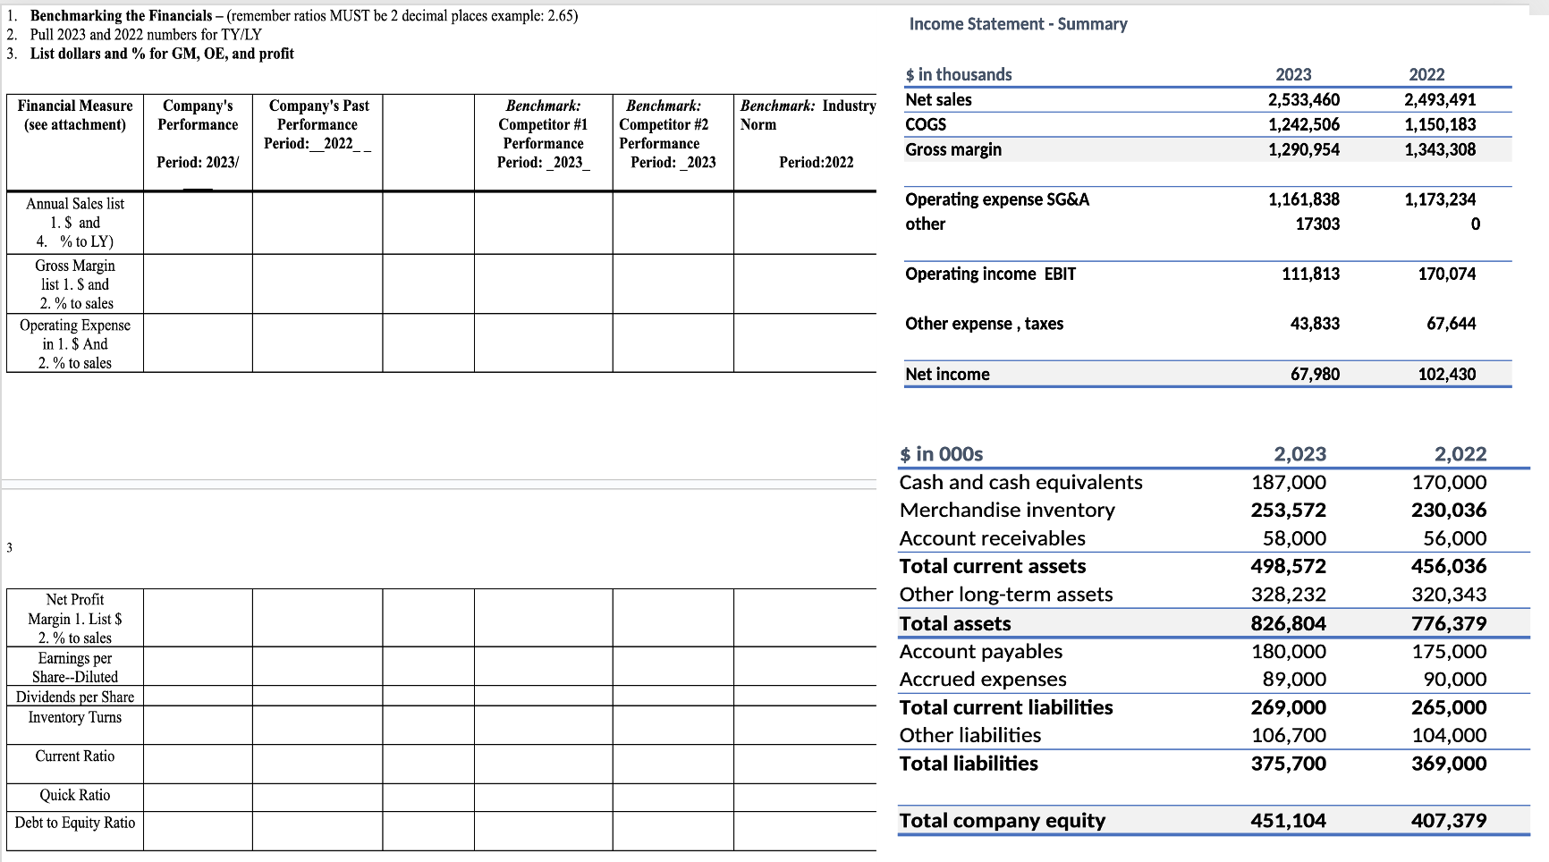Select the Gross margin 2022 value 1,343,308
Viewport: 1549px width, 862px height.
tap(1441, 149)
